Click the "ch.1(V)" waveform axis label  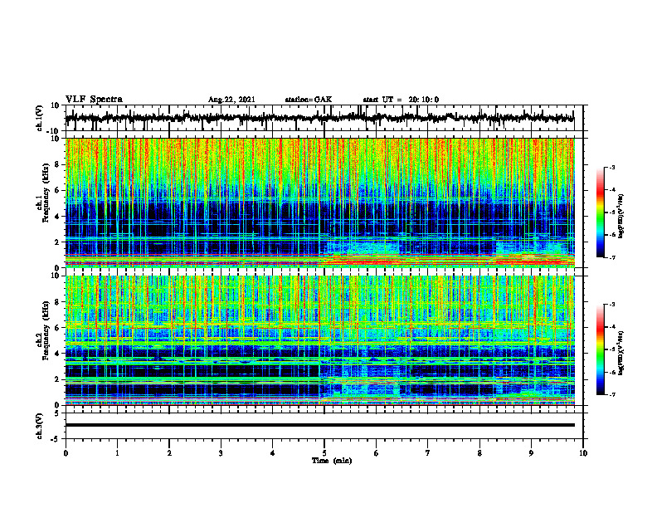(40, 118)
